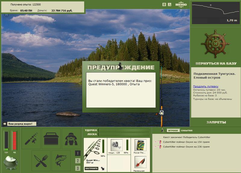Screen dimensions: 241x173
Task: Open the МЕНЮ menu
Action: [181, 5]
